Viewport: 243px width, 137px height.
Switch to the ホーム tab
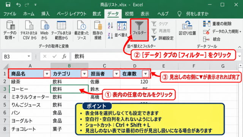(29, 14)
